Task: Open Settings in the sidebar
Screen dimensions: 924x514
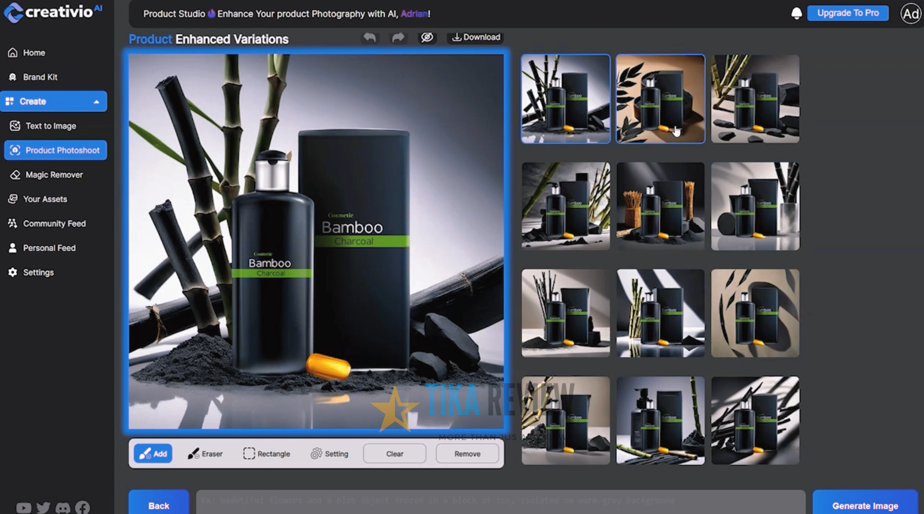Action: [x=38, y=273]
